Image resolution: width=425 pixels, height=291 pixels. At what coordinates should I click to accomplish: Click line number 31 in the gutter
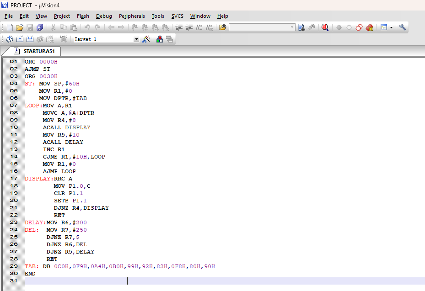click(14, 281)
